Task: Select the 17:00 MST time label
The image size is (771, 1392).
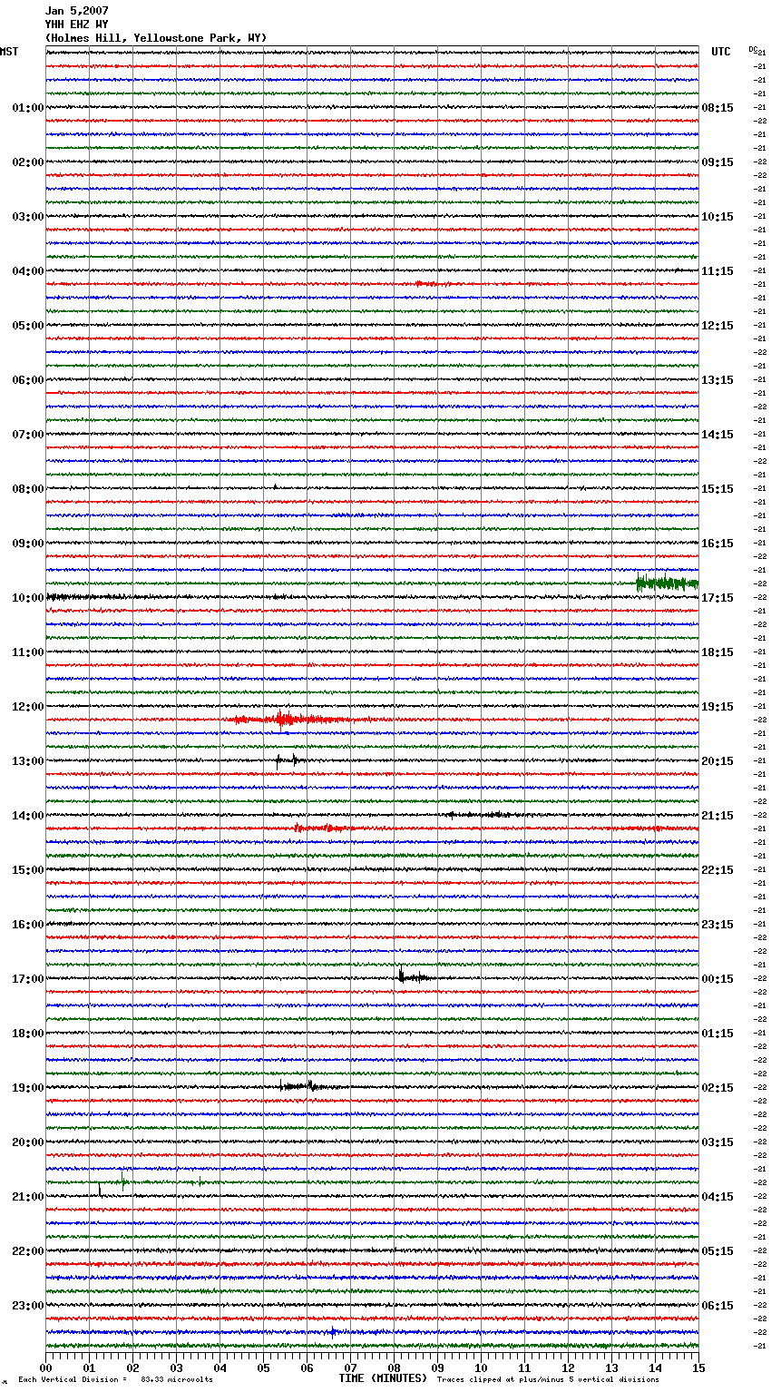Action: tap(28, 979)
